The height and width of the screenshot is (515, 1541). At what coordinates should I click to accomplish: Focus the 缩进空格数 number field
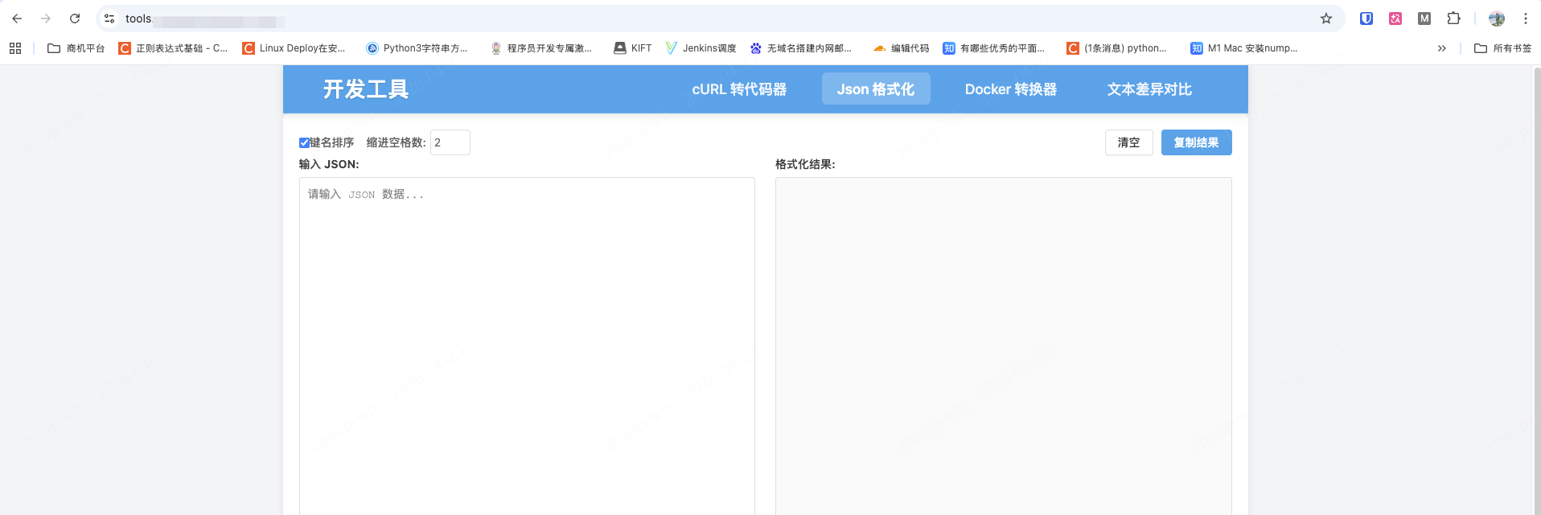click(450, 142)
